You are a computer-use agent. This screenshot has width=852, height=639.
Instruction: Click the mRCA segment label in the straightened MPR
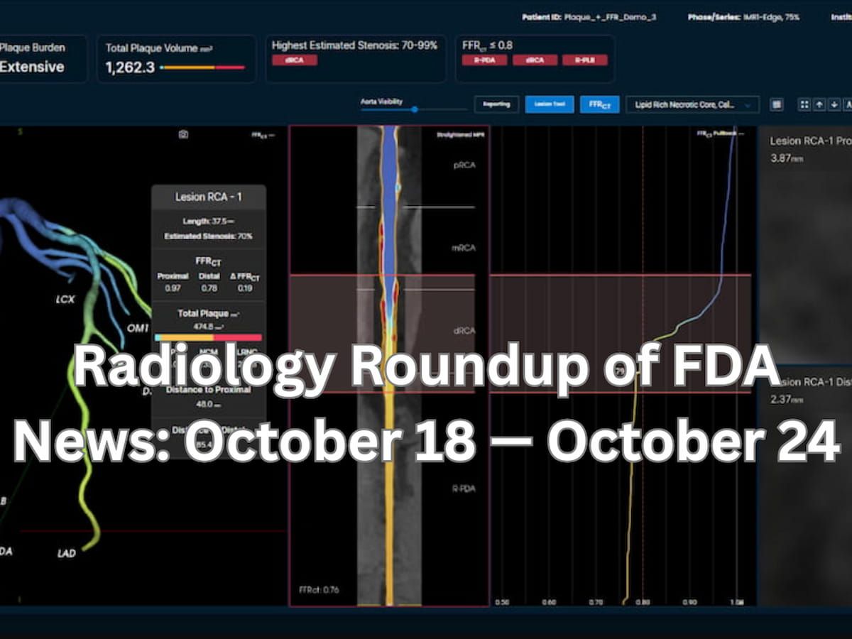tap(464, 248)
